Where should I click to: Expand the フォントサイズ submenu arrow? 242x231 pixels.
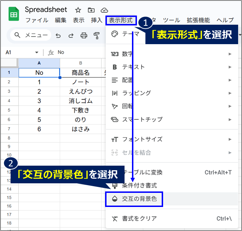click(230, 140)
